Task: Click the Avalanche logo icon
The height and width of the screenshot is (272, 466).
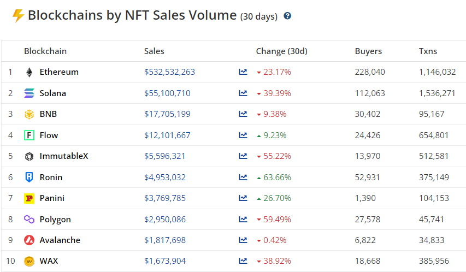Action: pos(29,240)
